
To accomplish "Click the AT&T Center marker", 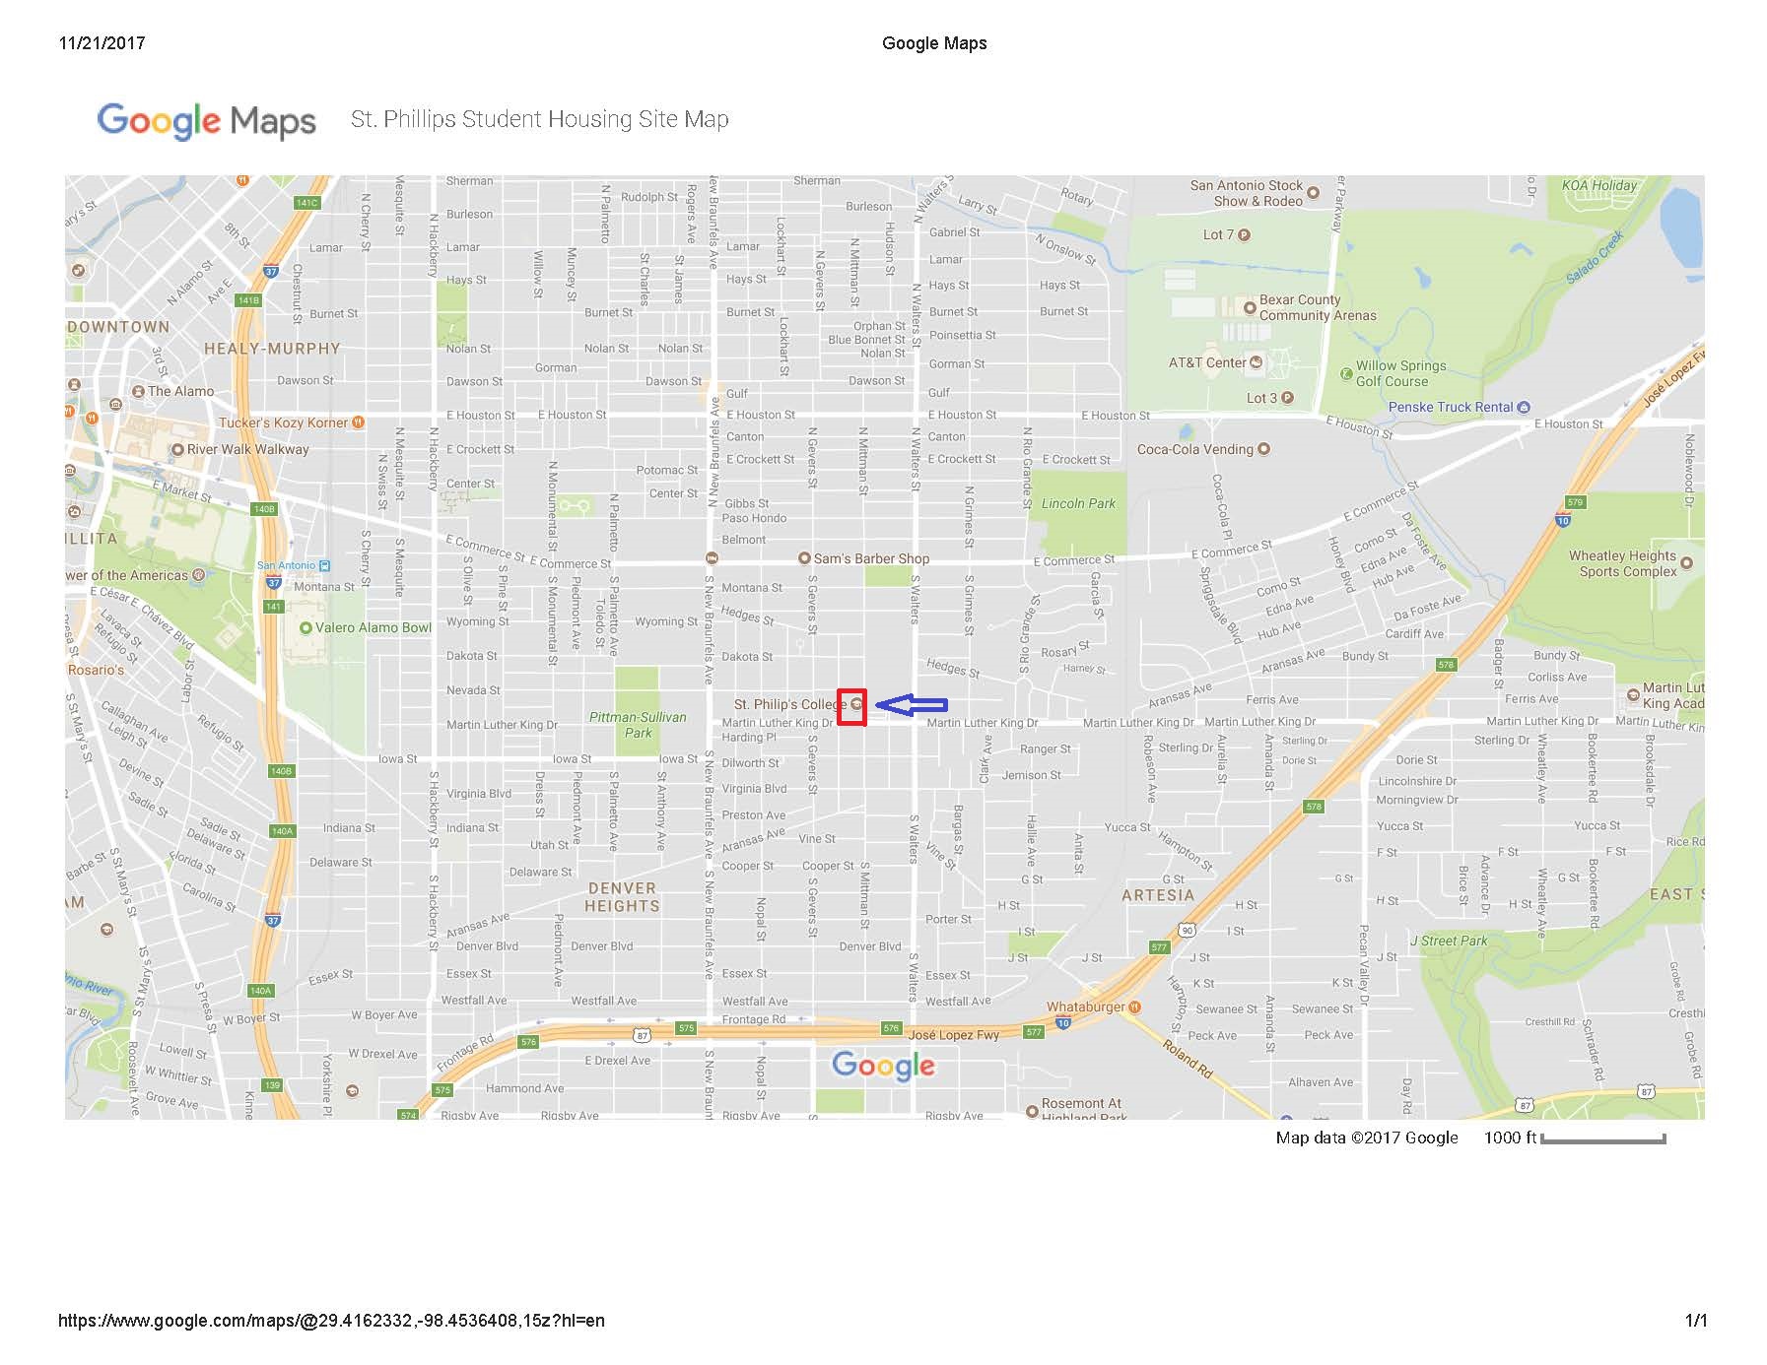I will coord(1256,362).
